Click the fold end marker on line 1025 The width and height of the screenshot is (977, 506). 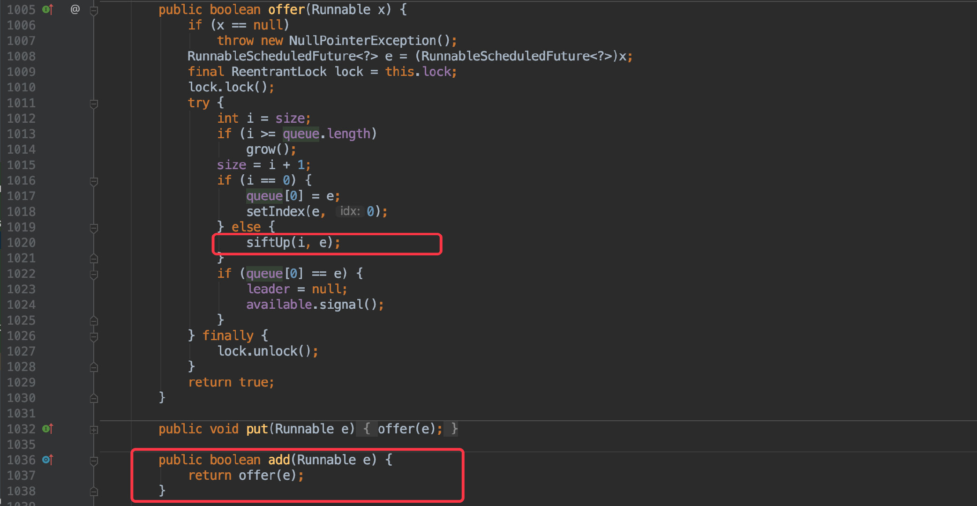94,320
